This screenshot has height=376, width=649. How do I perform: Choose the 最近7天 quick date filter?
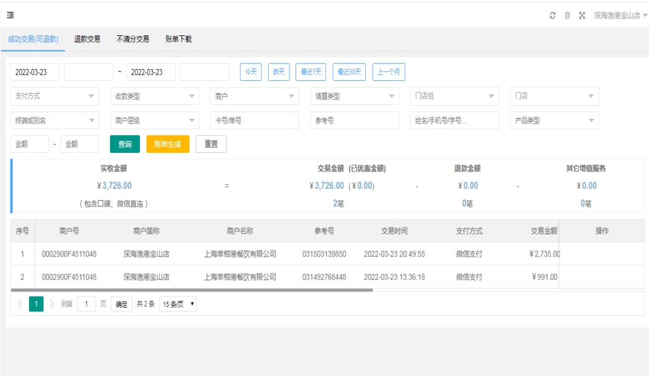coord(312,72)
